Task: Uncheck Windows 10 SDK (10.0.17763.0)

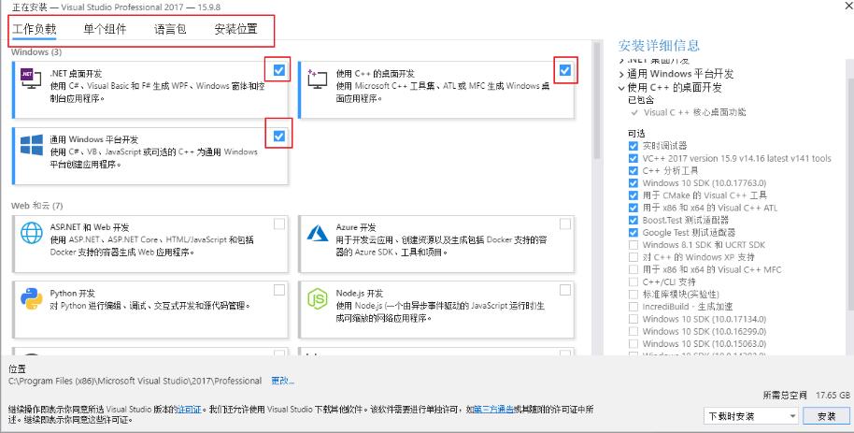Action: point(633,183)
